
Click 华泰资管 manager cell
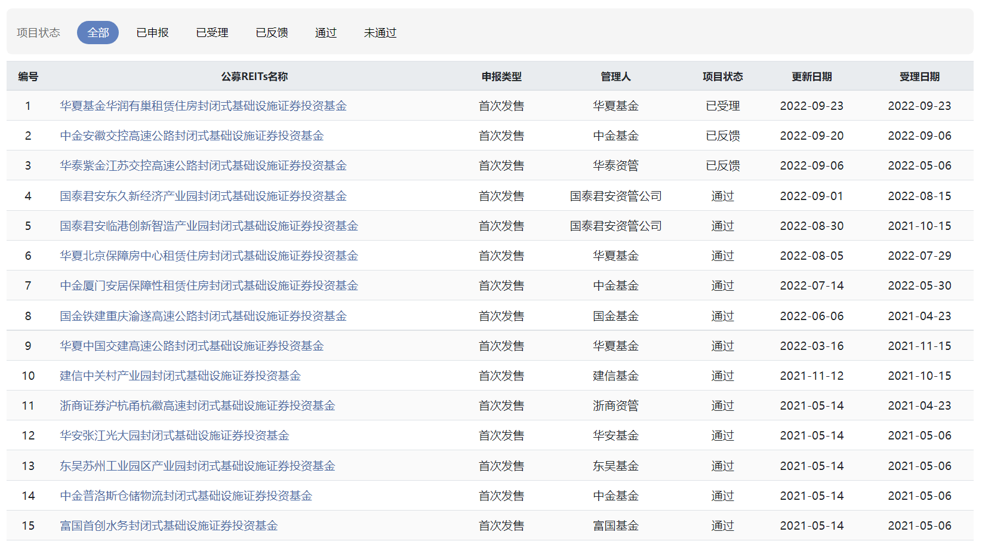click(x=615, y=165)
